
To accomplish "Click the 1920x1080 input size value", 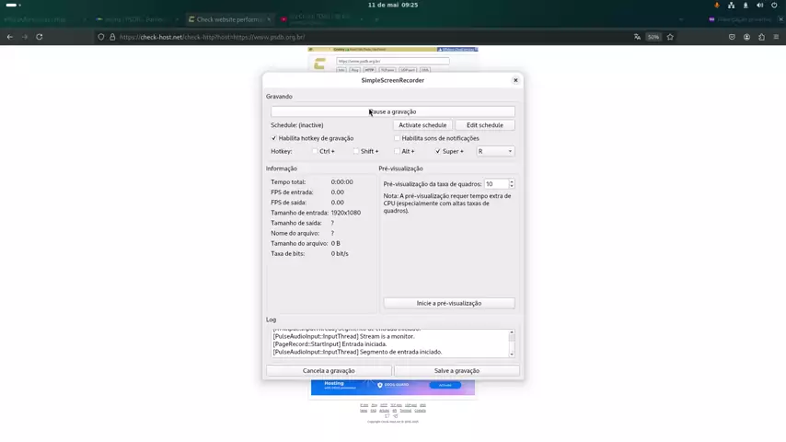I will pos(346,213).
